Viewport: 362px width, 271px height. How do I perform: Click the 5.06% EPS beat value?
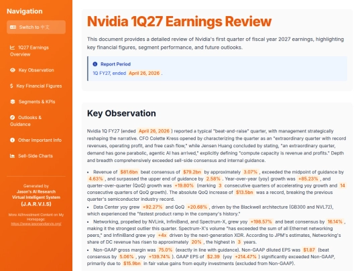point(126,257)
